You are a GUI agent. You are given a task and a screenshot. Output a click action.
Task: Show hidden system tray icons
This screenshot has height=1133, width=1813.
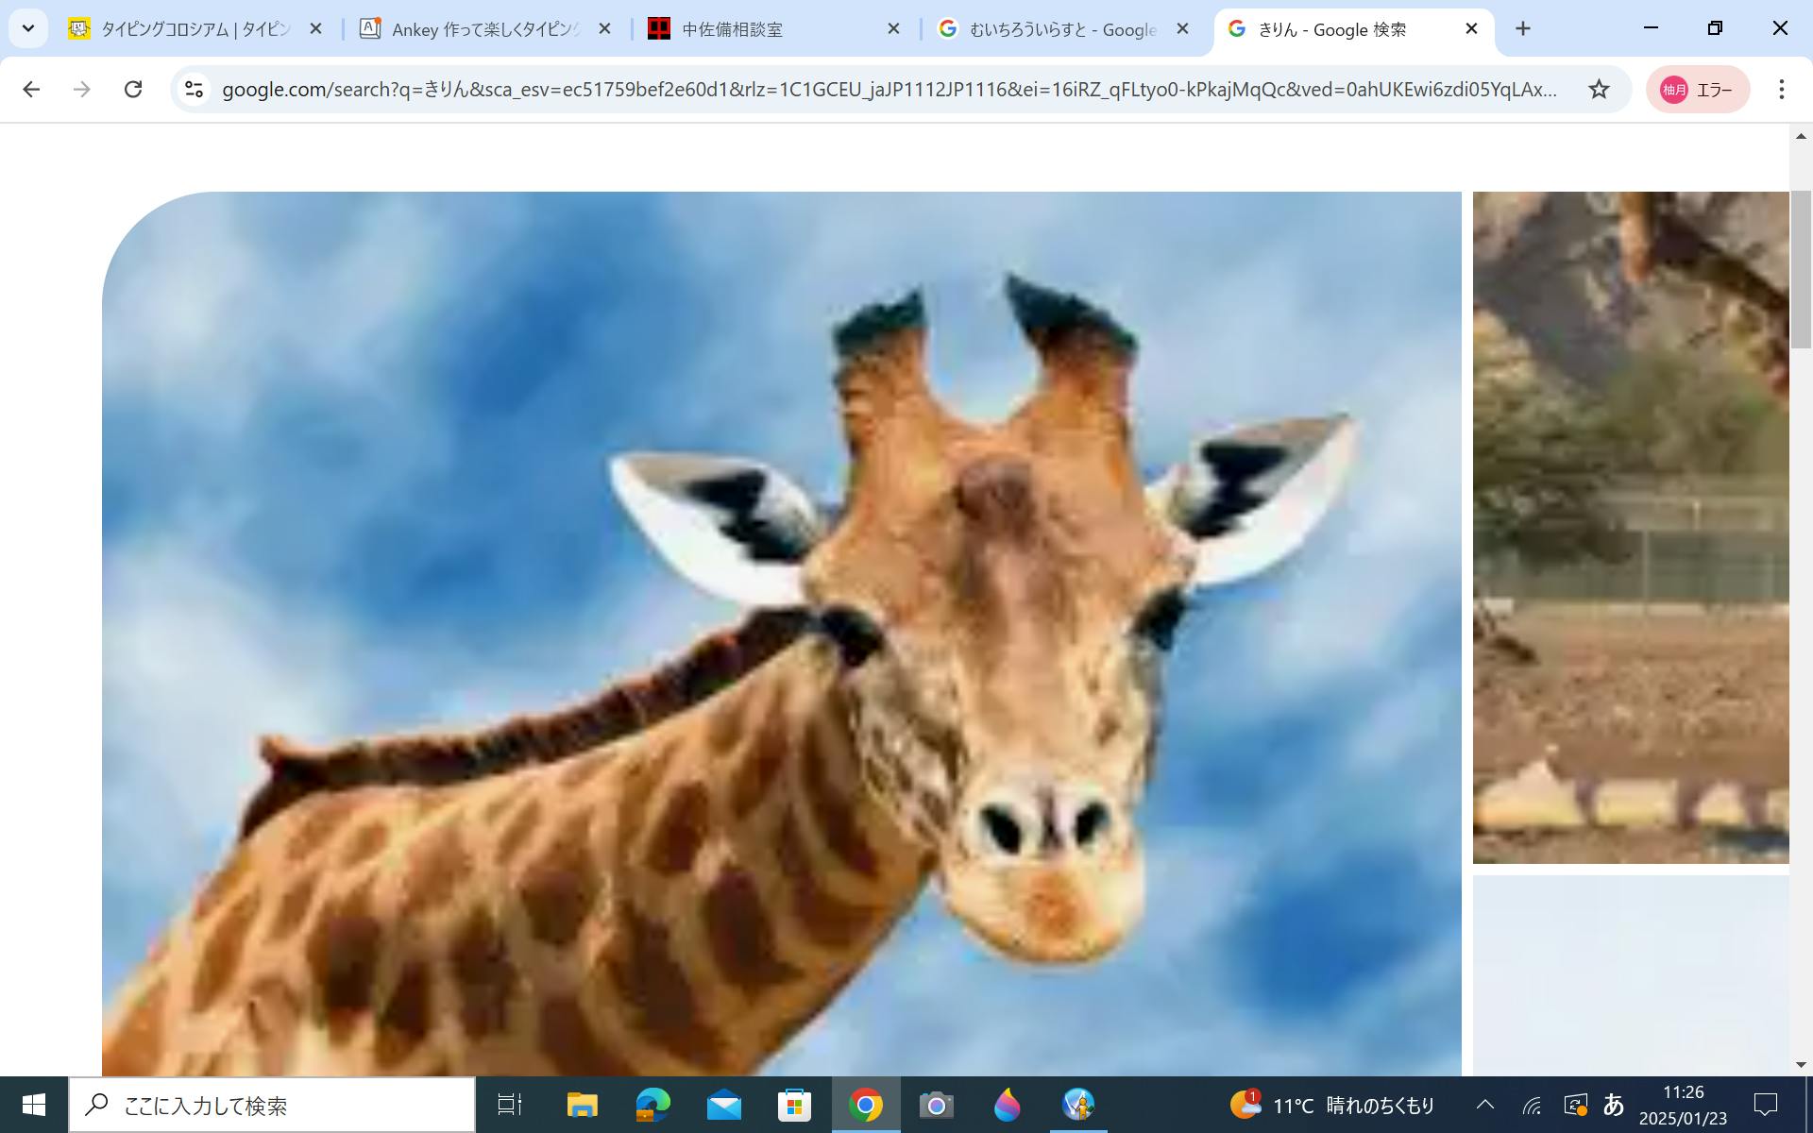tap(1484, 1105)
